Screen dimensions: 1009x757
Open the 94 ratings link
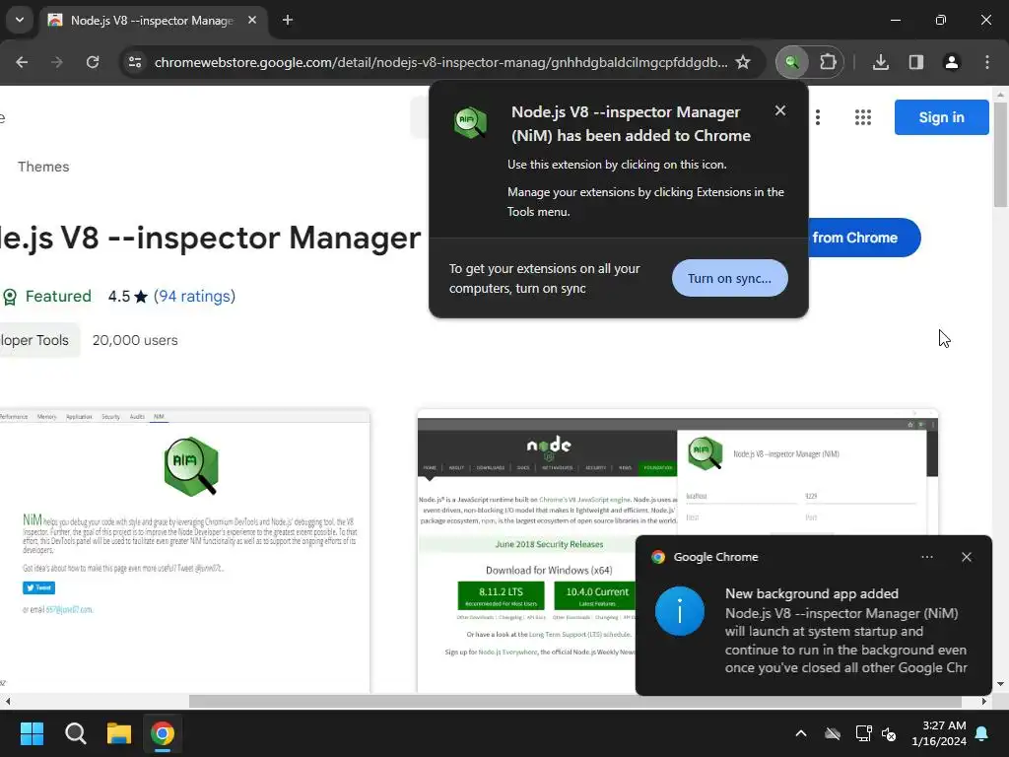(x=194, y=296)
